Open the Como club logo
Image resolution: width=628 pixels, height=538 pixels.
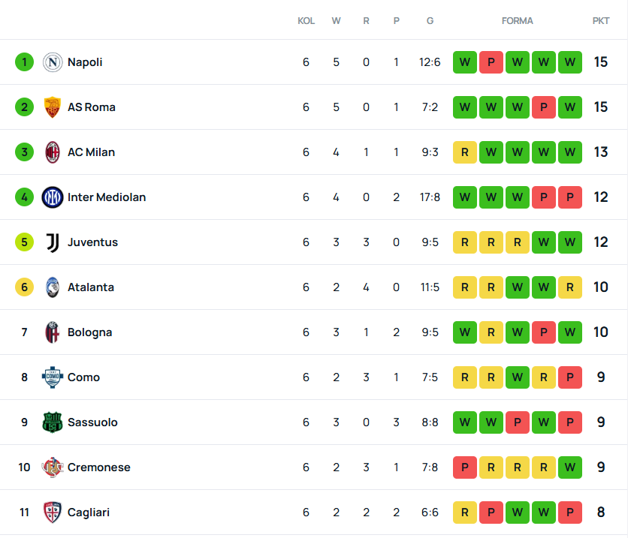click(53, 377)
